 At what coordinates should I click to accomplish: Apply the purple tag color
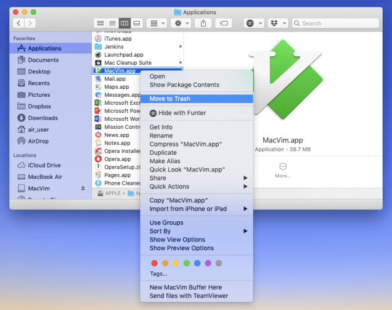click(x=208, y=263)
